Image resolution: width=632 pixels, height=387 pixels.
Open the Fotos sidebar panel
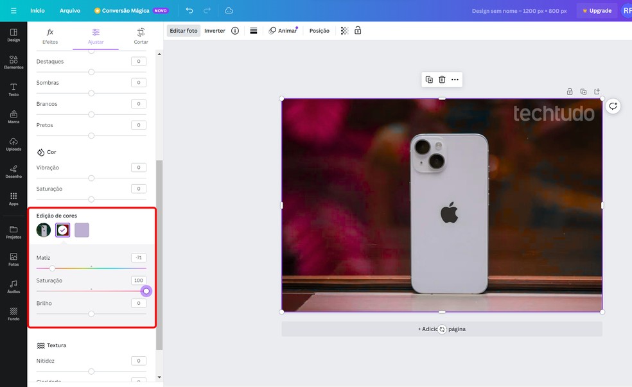pos(13,259)
